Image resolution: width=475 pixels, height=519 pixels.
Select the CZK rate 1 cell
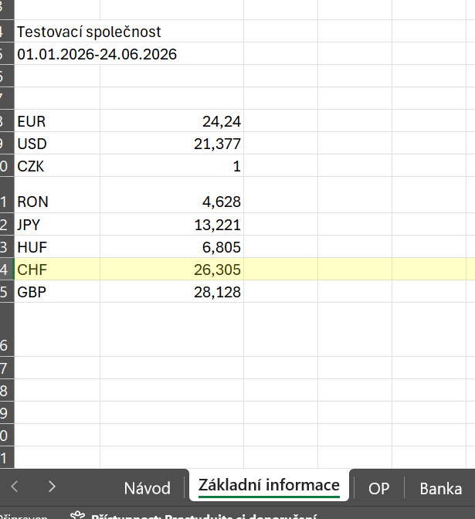171,165
